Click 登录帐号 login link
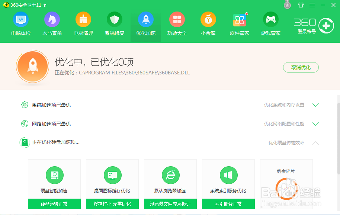The width and height of the screenshot is (340, 215). point(307,32)
